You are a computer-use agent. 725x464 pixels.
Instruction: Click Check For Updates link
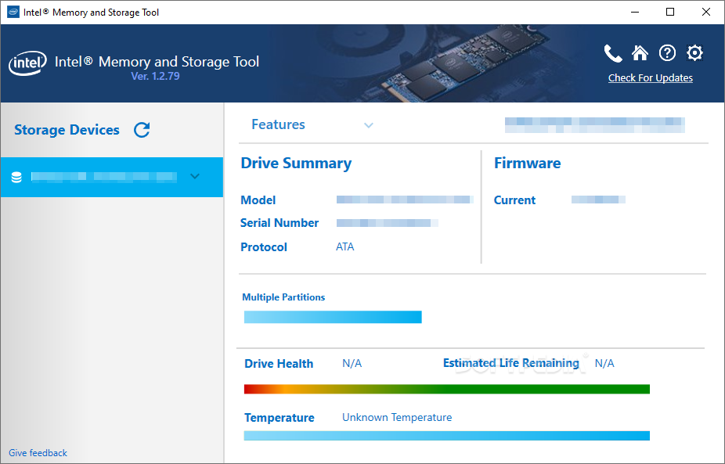(x=650, y=78)
